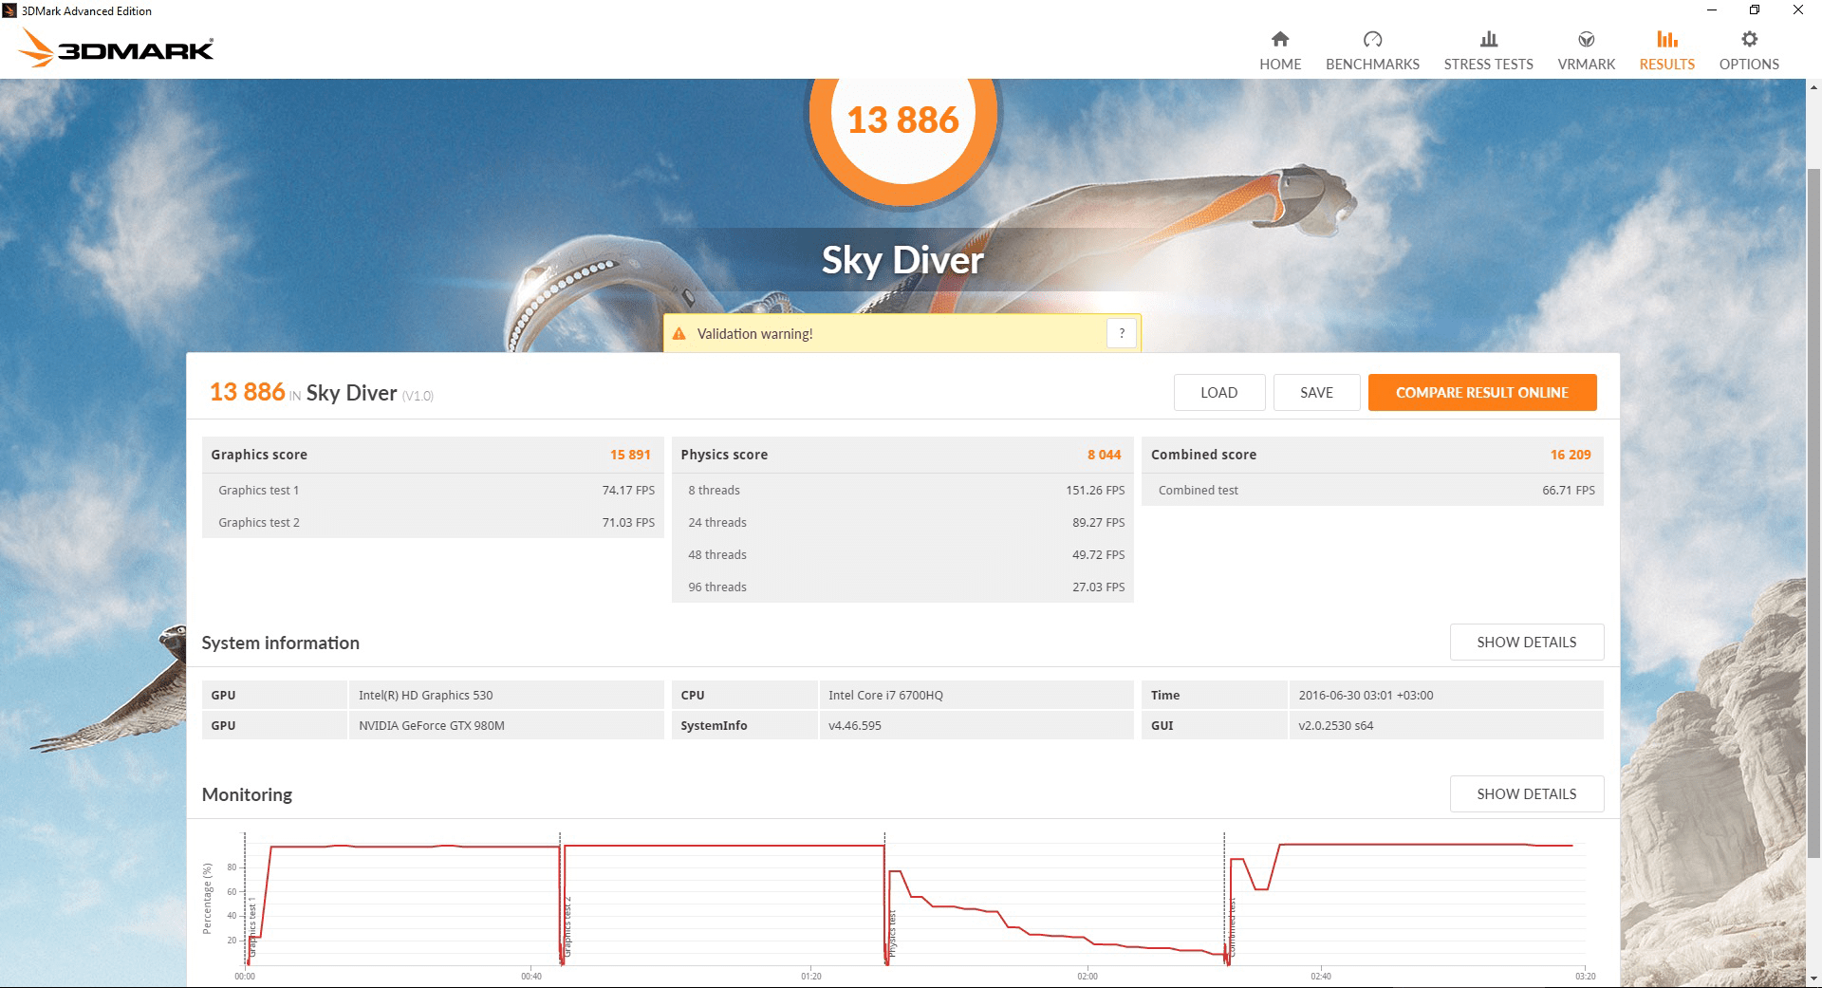Switch to the Stress Tests tab
Image resolution: width=1822 pixels, height=988 pixels.
(x=1488, y=50)
